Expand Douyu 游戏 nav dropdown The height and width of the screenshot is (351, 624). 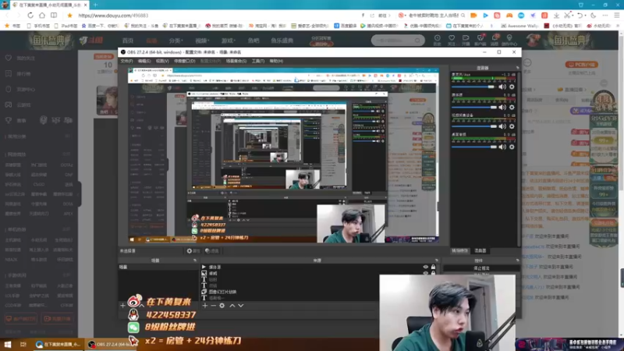(228, 41)
